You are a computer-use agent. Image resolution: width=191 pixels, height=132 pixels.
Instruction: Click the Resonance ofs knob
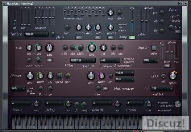pos(113,48)
